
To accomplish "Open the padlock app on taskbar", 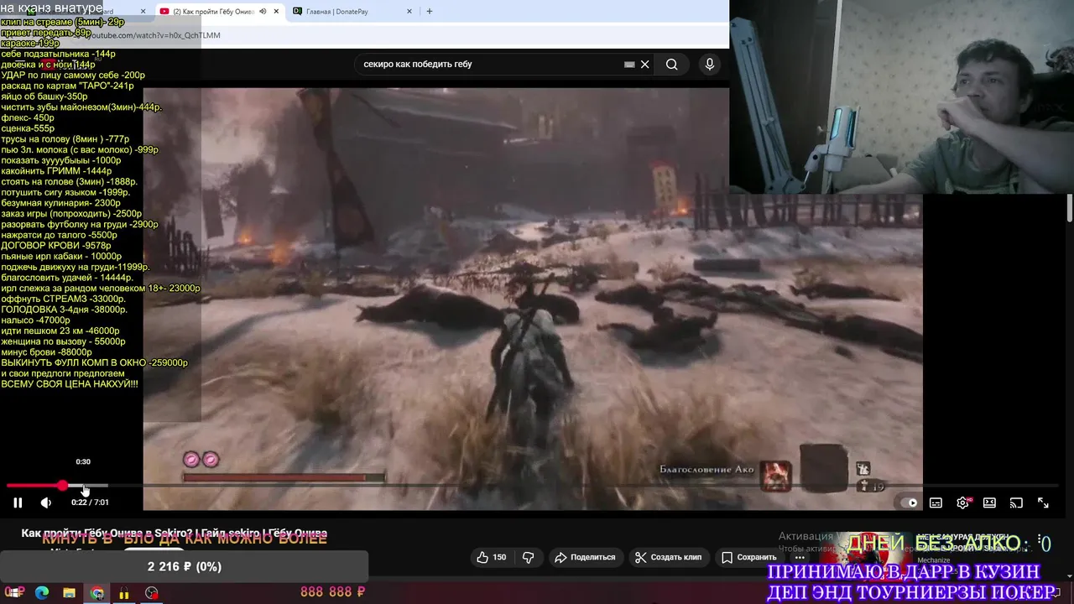I will 124,593.
